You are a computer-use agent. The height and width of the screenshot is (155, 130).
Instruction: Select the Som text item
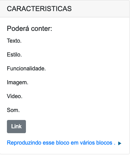click(13, 110)
